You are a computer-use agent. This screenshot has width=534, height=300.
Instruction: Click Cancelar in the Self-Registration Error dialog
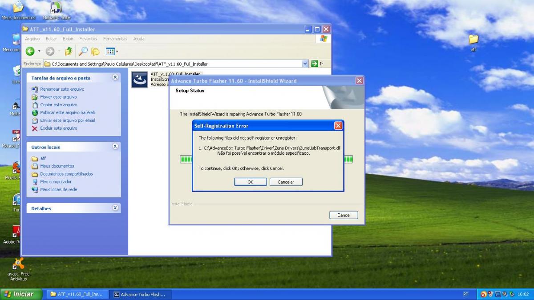(286, 182)
